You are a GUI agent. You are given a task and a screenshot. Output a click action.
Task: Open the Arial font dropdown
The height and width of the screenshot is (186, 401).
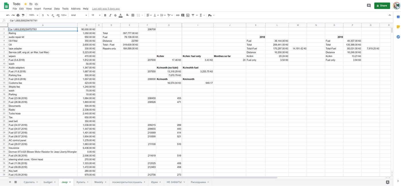pyautogui.click(x=78, y=15)
